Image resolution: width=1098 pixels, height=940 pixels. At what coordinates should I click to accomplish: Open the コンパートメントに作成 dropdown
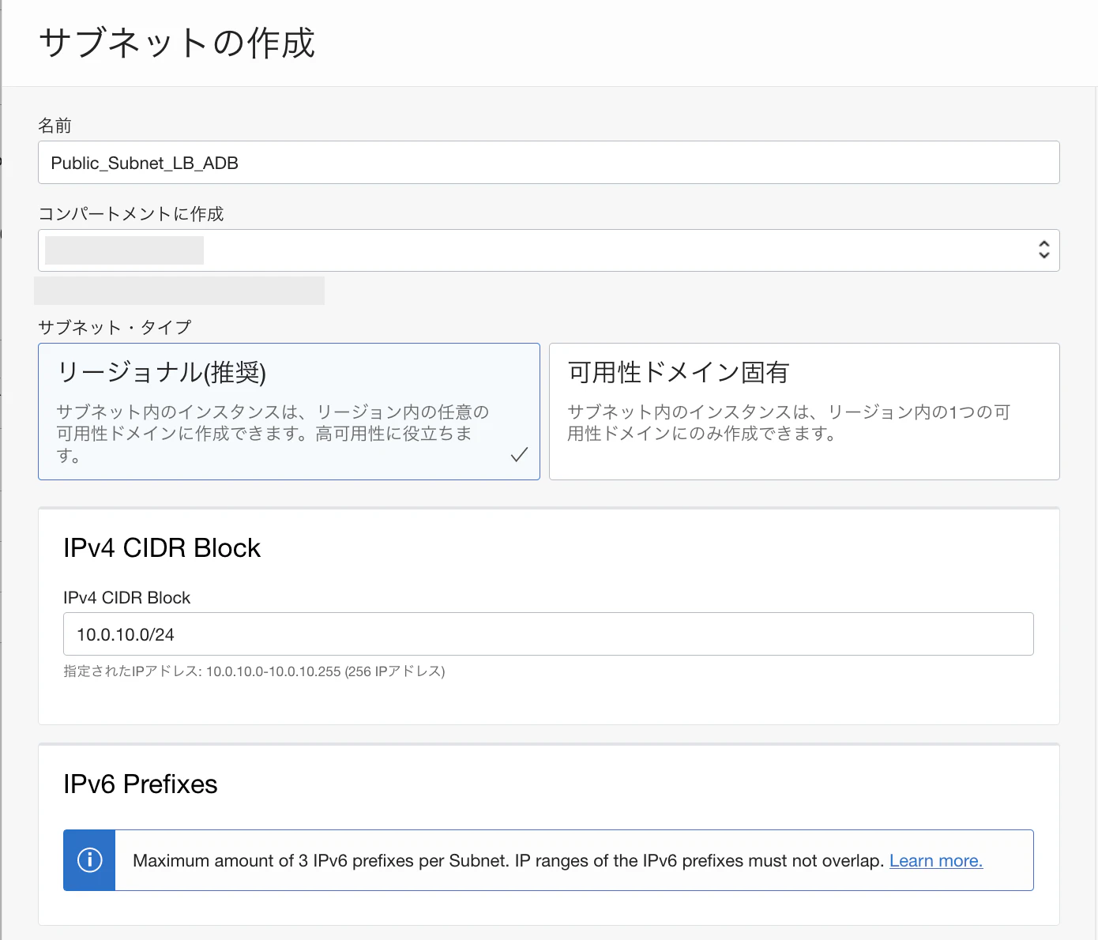(x=549, y=250)
